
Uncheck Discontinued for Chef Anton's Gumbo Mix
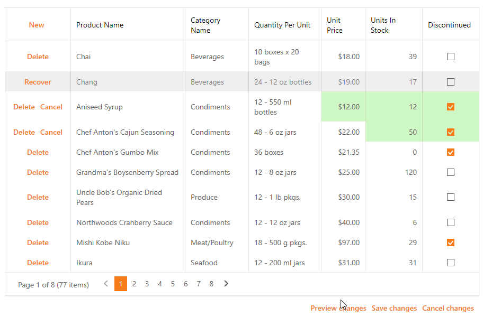(450, 152)
